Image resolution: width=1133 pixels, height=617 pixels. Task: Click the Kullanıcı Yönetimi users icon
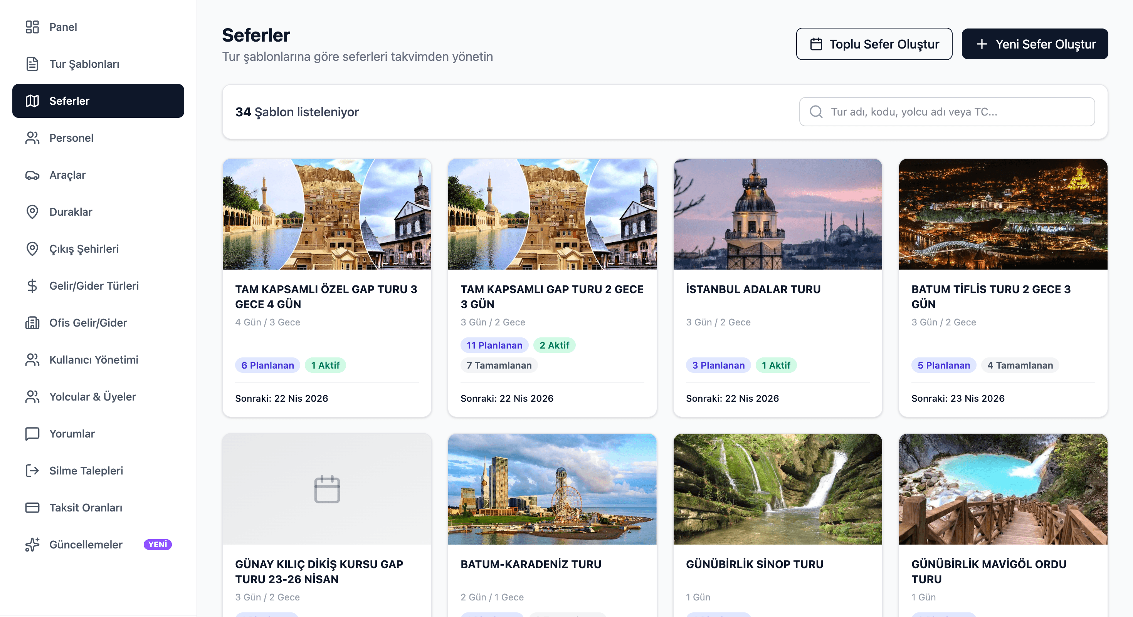point(32,359)
